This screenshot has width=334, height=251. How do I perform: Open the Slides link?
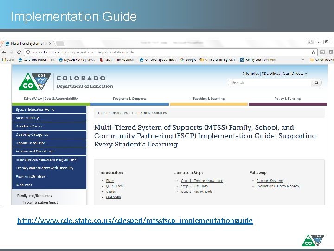coord(111,192)
